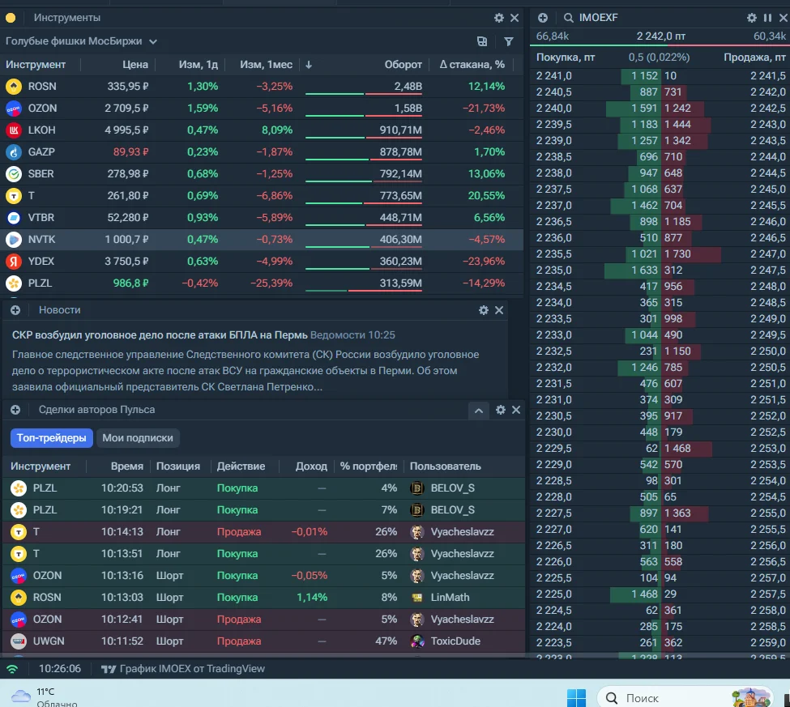Expand the Голубые фишки МосБиржи list dropdown
Image resolution: width=790 pixels, height=707 pixels.
153,42
